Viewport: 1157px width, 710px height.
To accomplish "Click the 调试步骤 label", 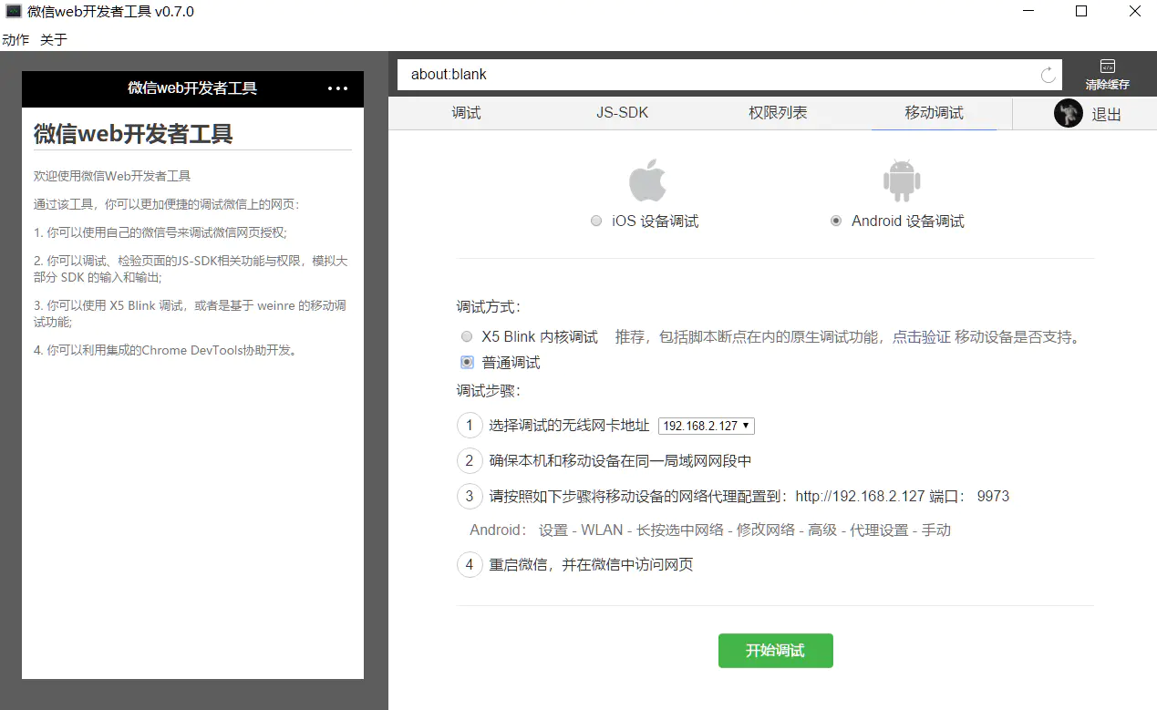I will pos(489,391).
